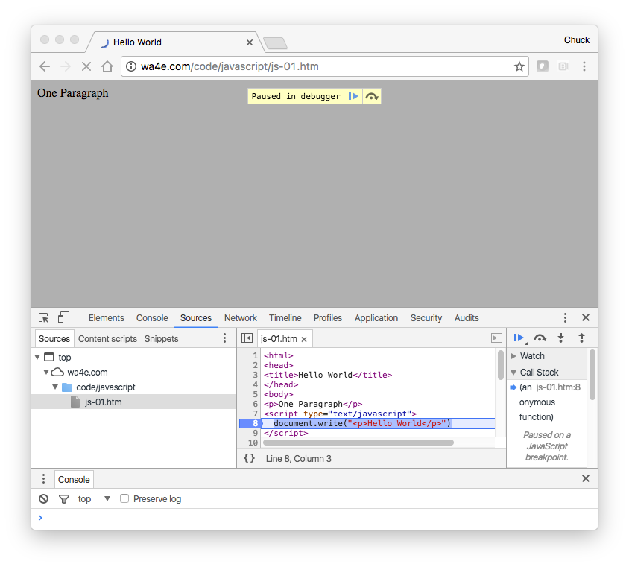Viewport: 629px width, 567px height.
Task: Switch to Content scripts navigator tab
Action: 107,338
